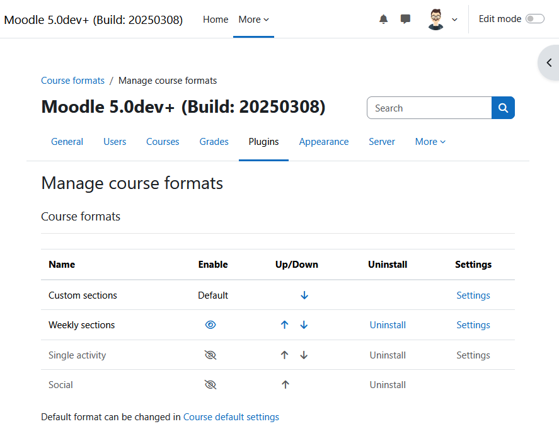Move Weekly sections up
This screenshot has width=559, height=441.
click(284, 325)
